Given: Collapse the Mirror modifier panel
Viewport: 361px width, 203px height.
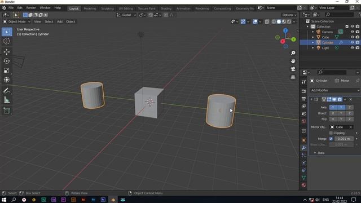Looking at the screenshot, I should 311,99.
